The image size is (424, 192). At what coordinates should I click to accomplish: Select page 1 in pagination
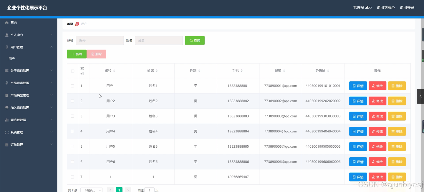(119, 190)
